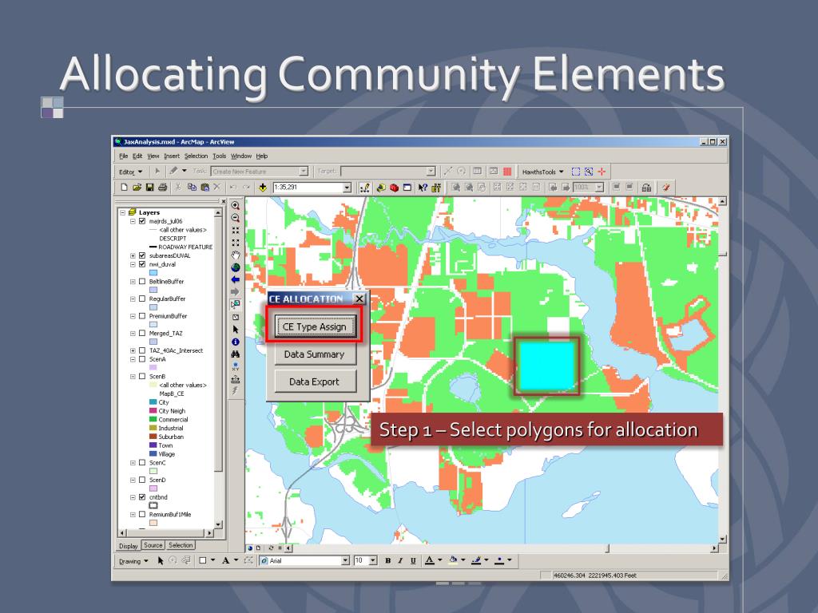818x613 pixels.
Task: Open the Selection menu
Action: [196, 156]
